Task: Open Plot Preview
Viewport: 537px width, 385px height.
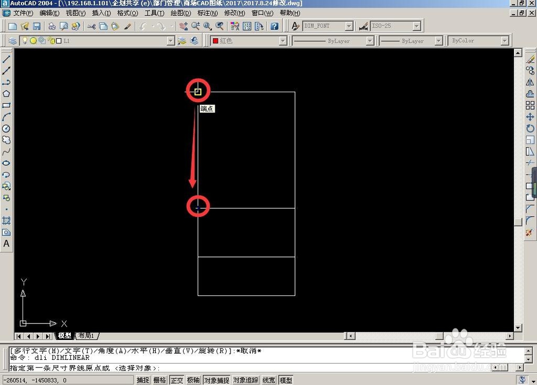Action: click(x=64, y=26)
